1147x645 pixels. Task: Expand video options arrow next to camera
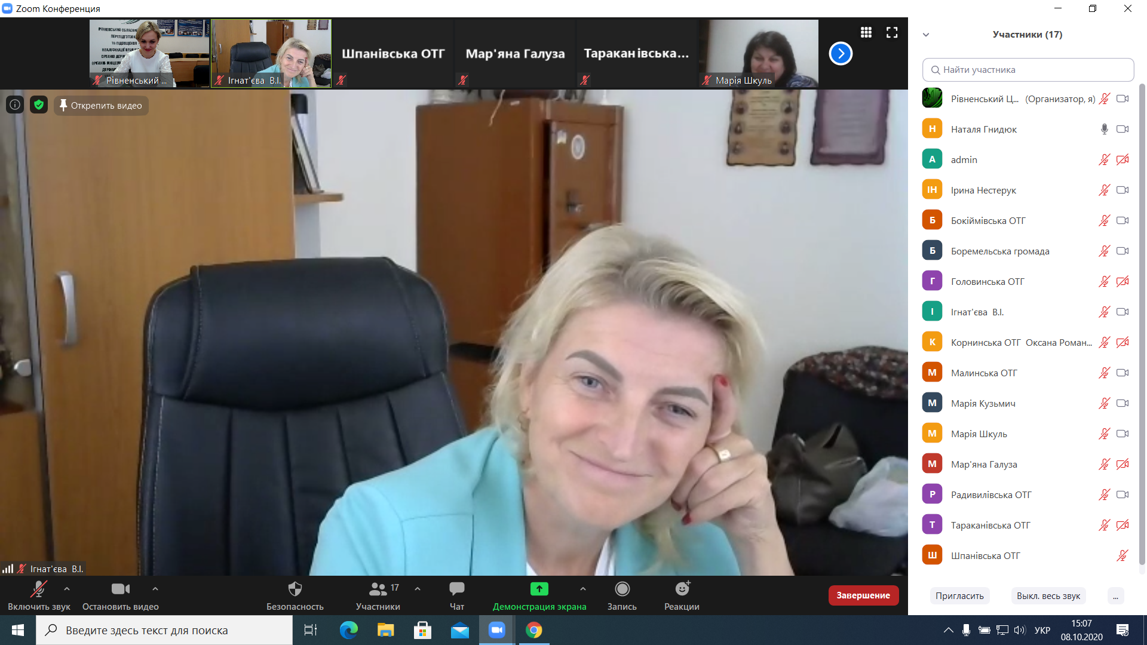155,589
